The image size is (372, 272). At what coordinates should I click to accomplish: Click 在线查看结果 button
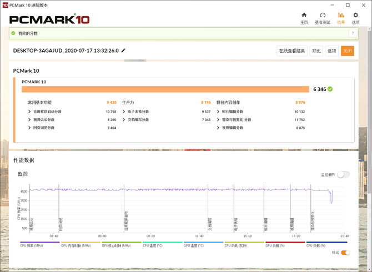tap(292, 51)
